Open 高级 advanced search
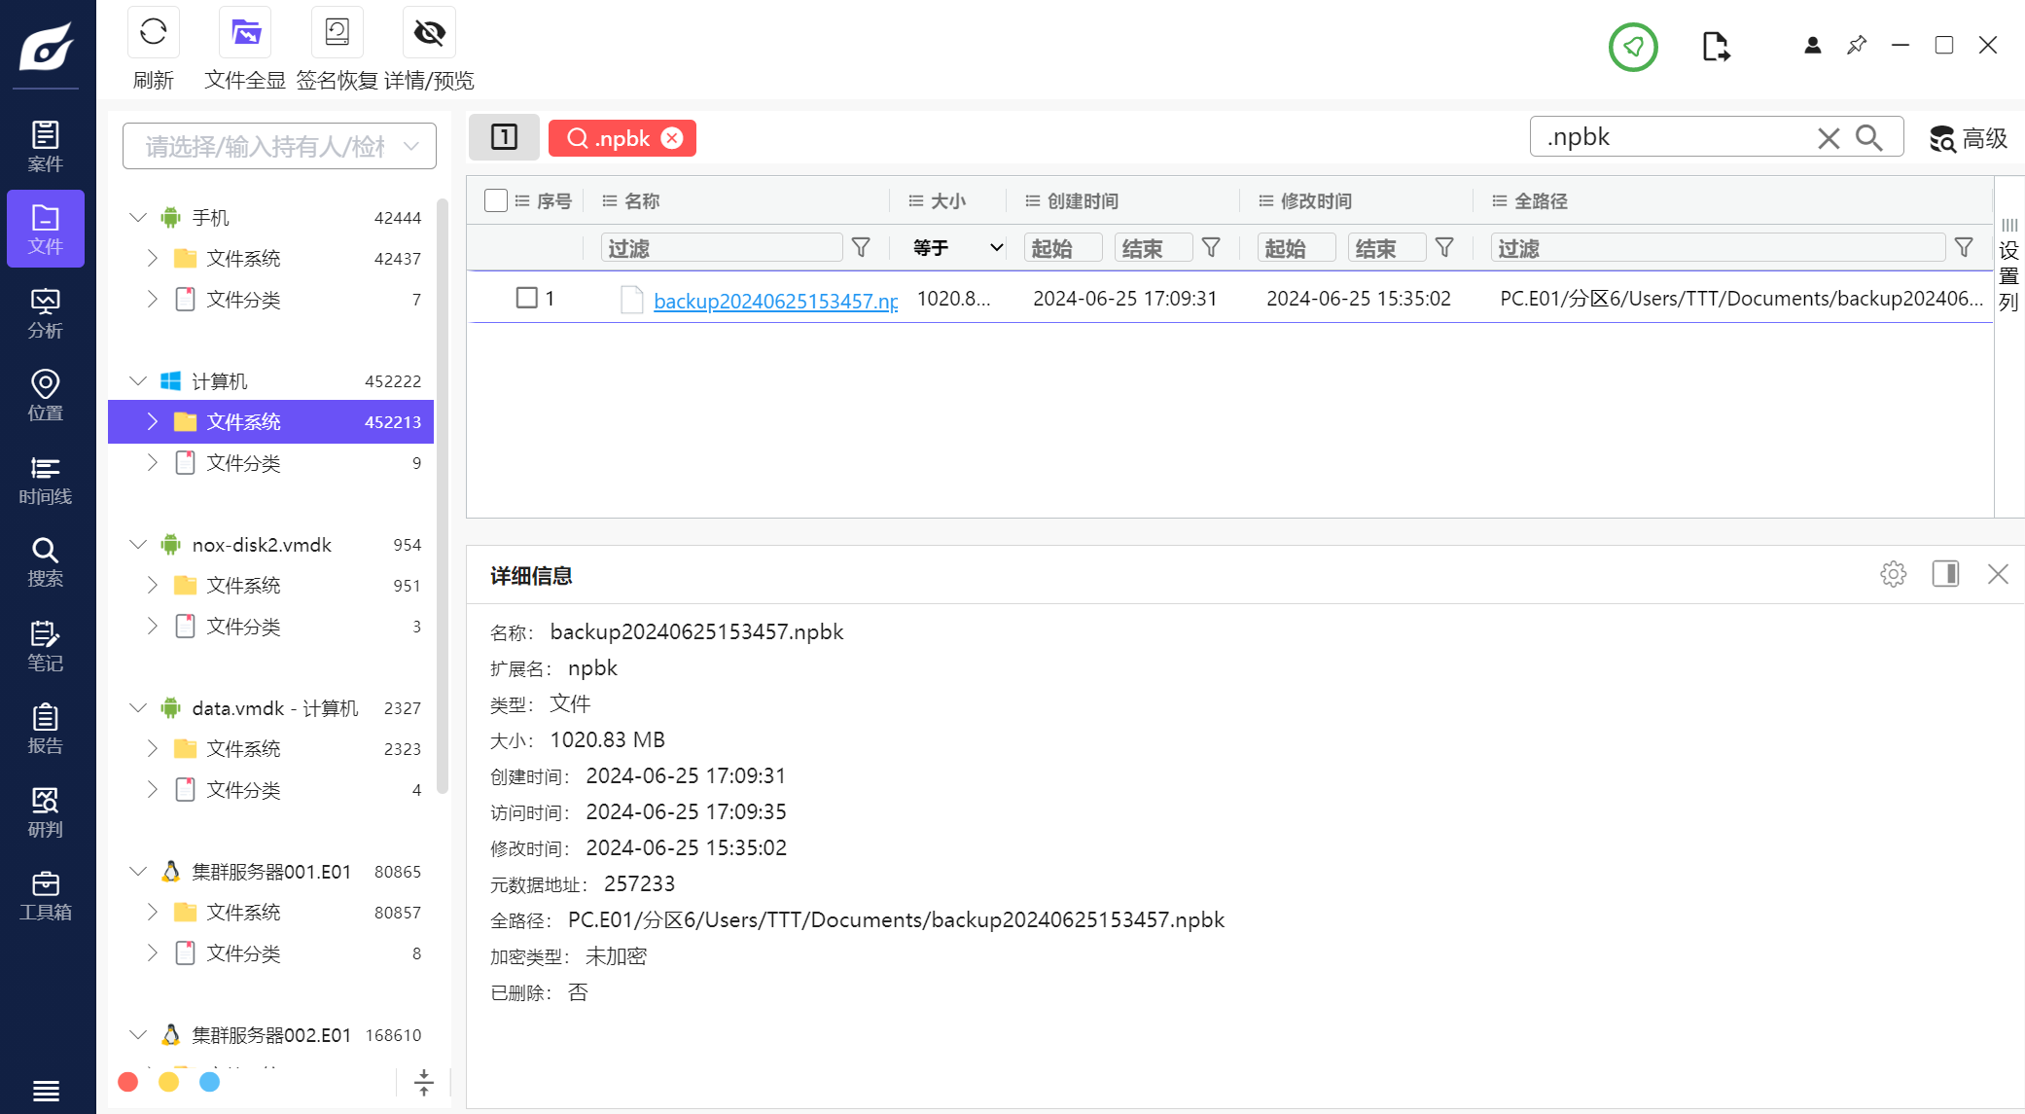The height and width of the screenshot is (1114, 2025). point(1969,139)
